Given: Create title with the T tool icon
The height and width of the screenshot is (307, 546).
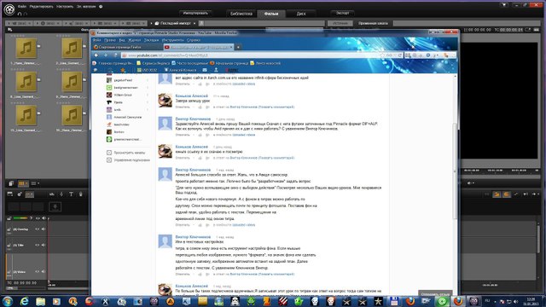Looking at the screenshot, I should [x=71, y=194].
